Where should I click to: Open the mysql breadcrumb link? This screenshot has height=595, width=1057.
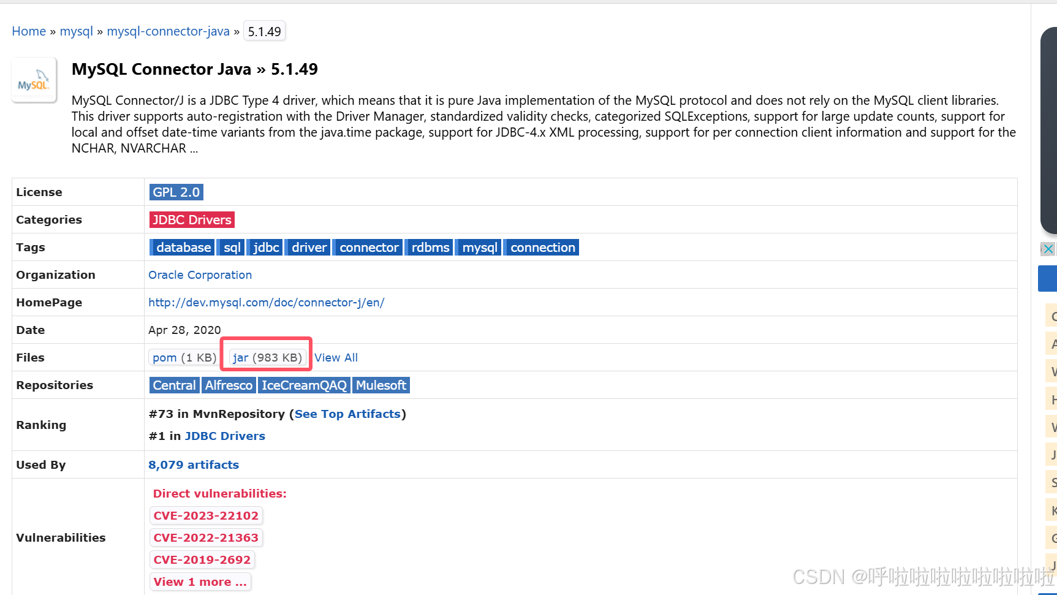pyautogui.click(x=77, y=31)
